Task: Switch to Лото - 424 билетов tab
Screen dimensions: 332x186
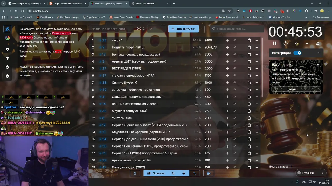Action: (x=150, y=4)
